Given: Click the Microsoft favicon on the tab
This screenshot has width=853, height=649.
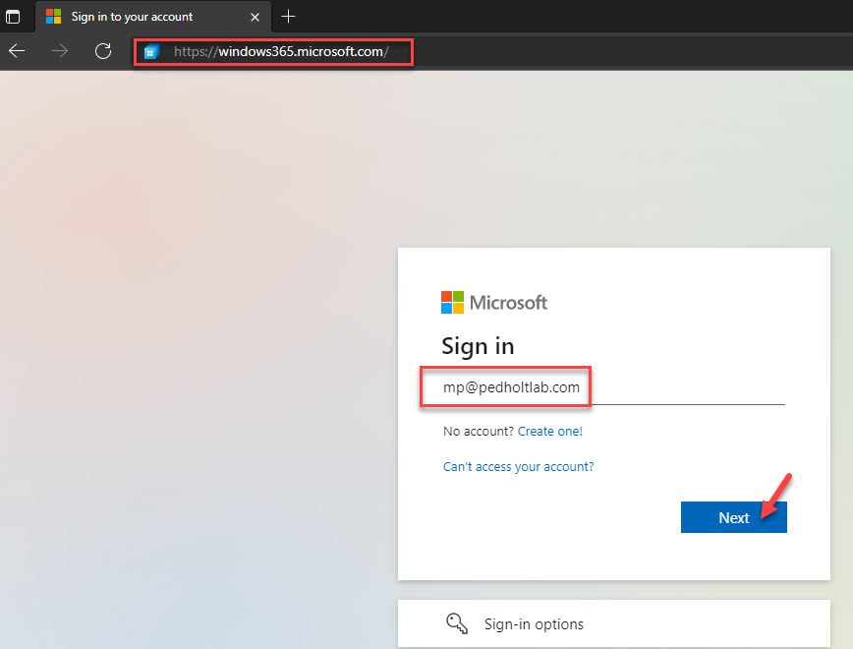Looking at the screenshot, I should pyautogui.click(x=53, y=17).
